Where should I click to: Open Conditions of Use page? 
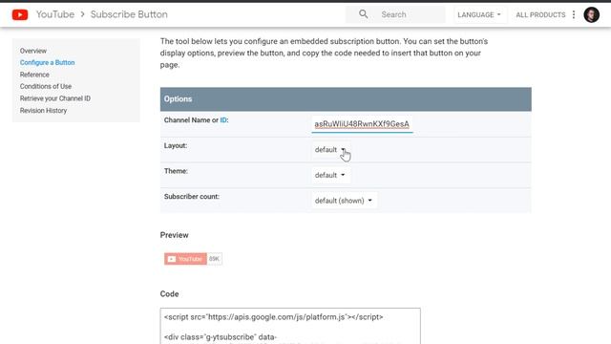click(46, 86)
